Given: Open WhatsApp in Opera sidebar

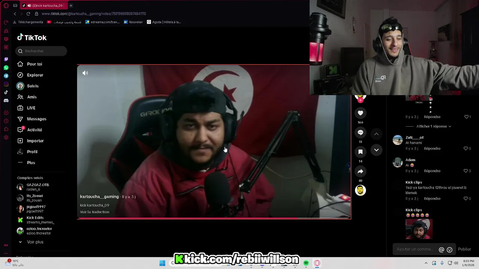Looking at the screenshot, I should coord(6,68).
